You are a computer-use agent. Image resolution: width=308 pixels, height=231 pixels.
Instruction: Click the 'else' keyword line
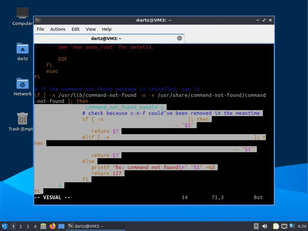click(88, 161)
